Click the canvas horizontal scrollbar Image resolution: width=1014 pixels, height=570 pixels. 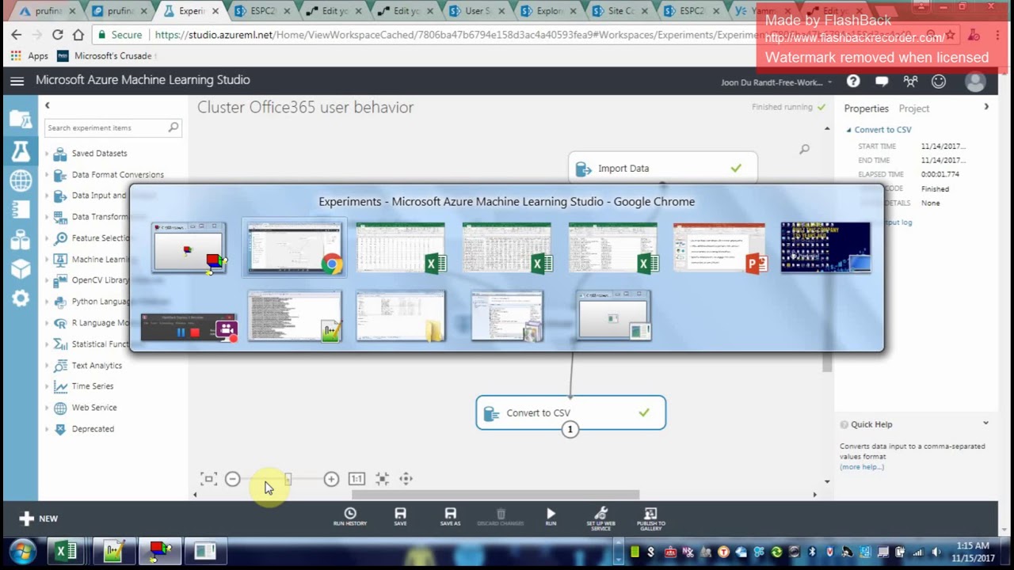[495, 495]
